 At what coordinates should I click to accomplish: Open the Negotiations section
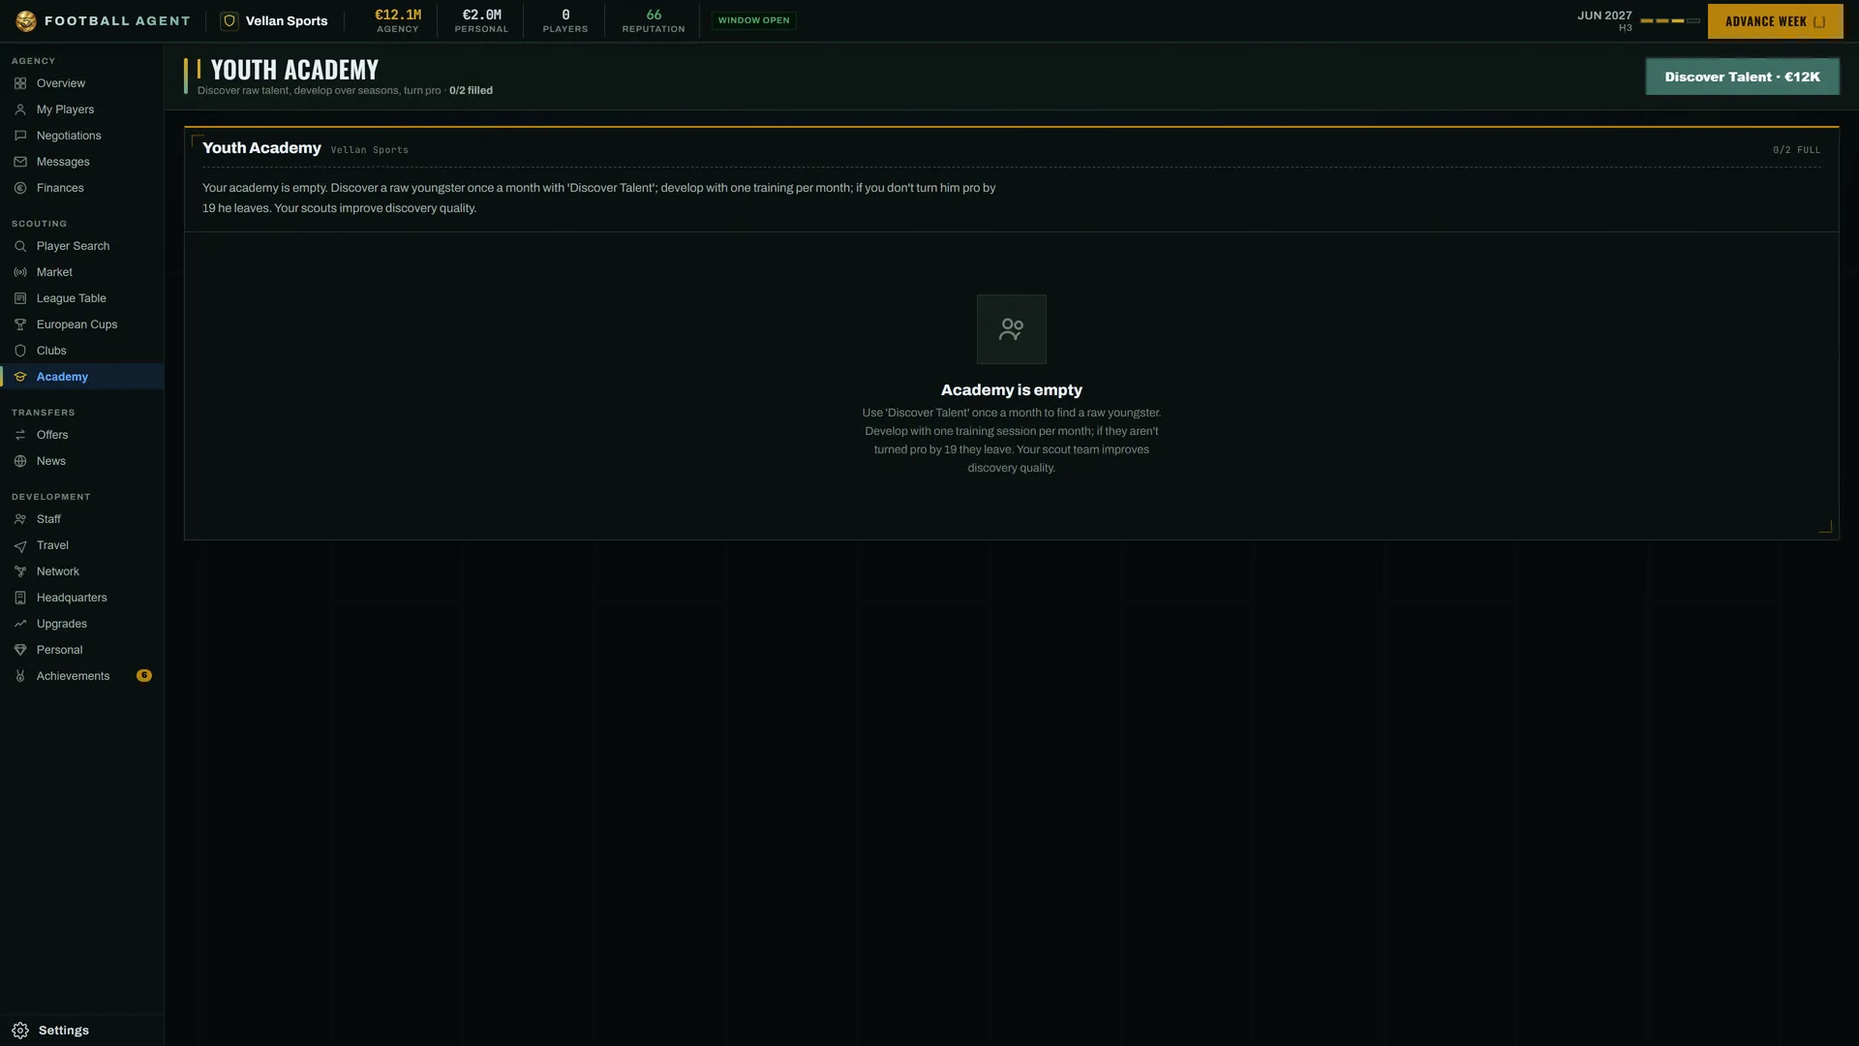tap(82, 136)
